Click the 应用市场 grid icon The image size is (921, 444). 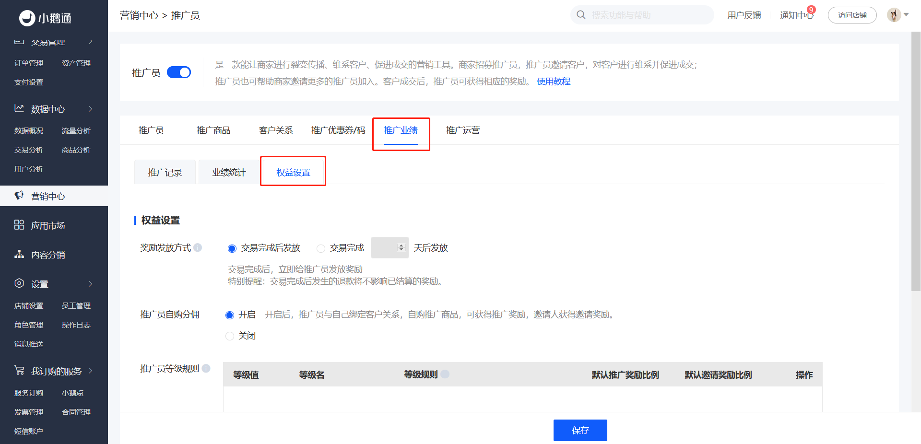(19, 225)
